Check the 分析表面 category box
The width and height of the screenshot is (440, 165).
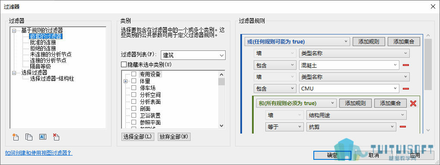(134, 102)
